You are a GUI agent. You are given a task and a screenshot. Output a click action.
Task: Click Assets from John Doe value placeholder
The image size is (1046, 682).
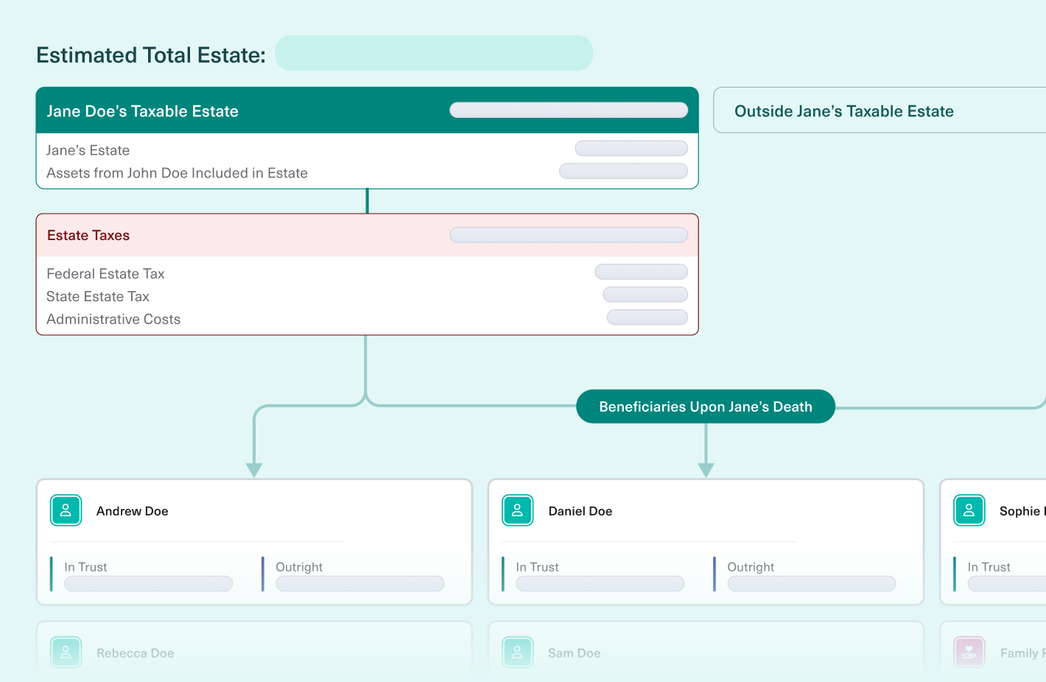[623, 172]
